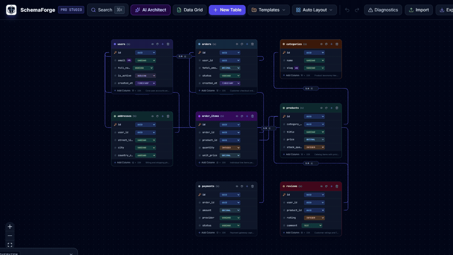Click the primary key icon of users id
The image size is (453, 255).
coord(115,53)
